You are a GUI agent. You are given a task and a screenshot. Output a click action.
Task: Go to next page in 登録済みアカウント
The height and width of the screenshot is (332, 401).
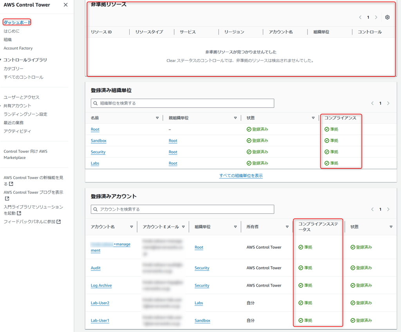click(x=388, y=209)
